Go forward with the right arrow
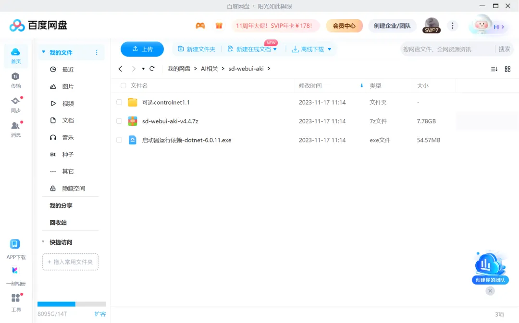519x323 pixels. click(x=134, y=69)
